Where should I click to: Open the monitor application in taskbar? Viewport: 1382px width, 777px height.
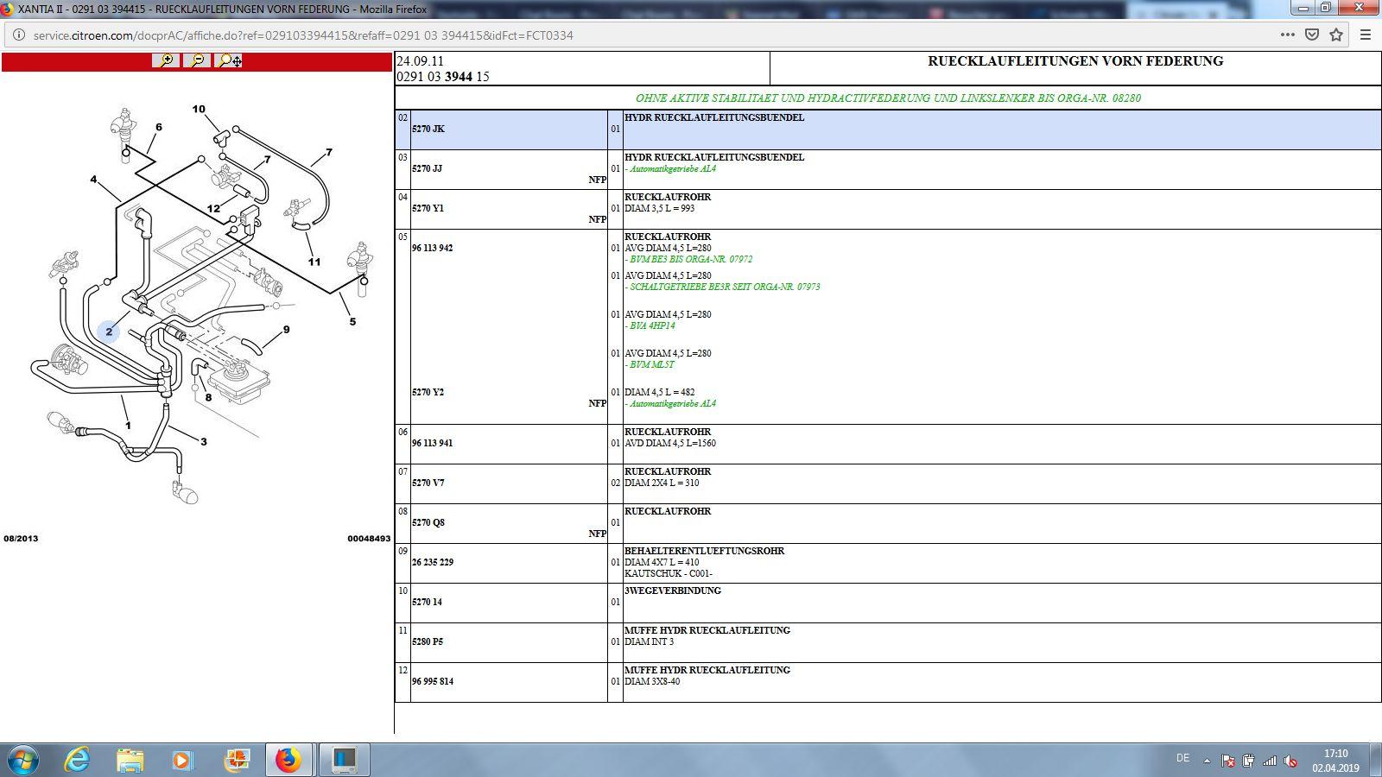[x=344, y=761]
